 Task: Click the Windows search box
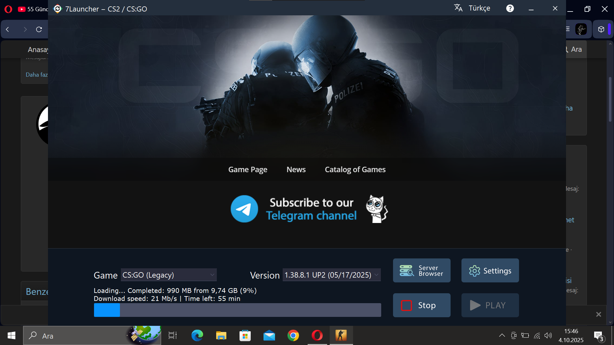point(80,336)
